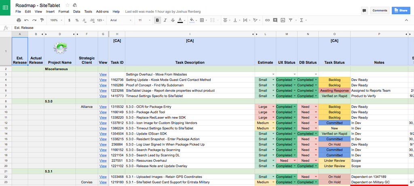Toggle Bold formatting
The height and width of the screenshot is (186, 414).
click(x=158, y=20)
